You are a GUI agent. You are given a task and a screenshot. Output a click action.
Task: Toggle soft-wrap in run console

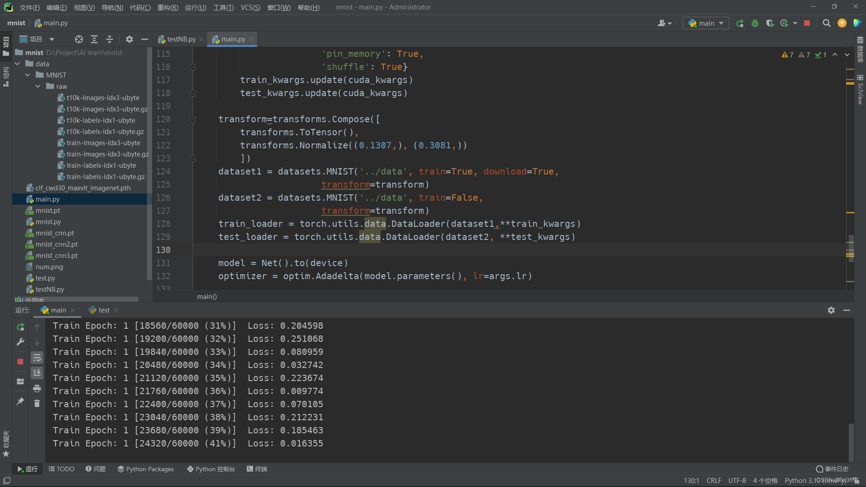(x=37, y=358)
